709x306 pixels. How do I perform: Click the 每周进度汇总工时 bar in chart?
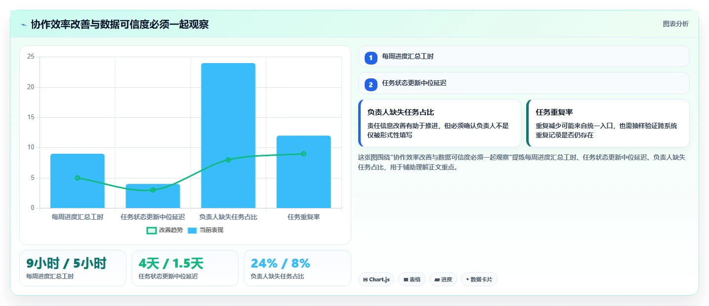(78, 181)
